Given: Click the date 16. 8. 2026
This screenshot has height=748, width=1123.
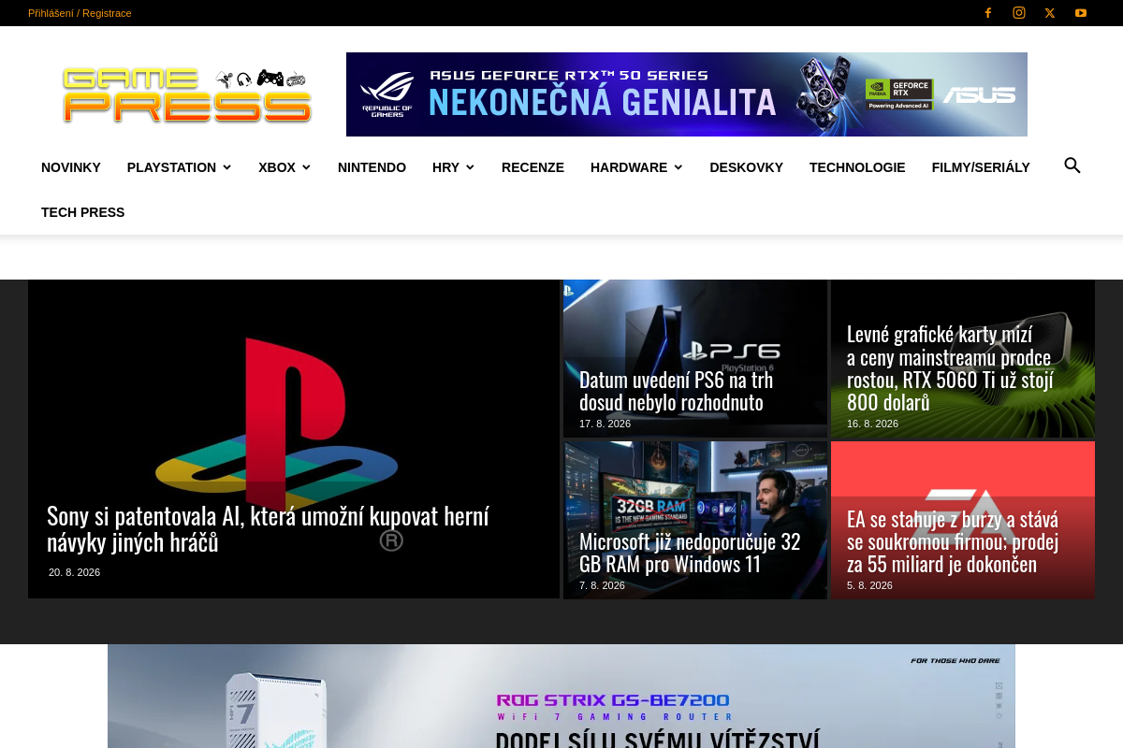Looking at the screenshot, I should click(872, 424).
